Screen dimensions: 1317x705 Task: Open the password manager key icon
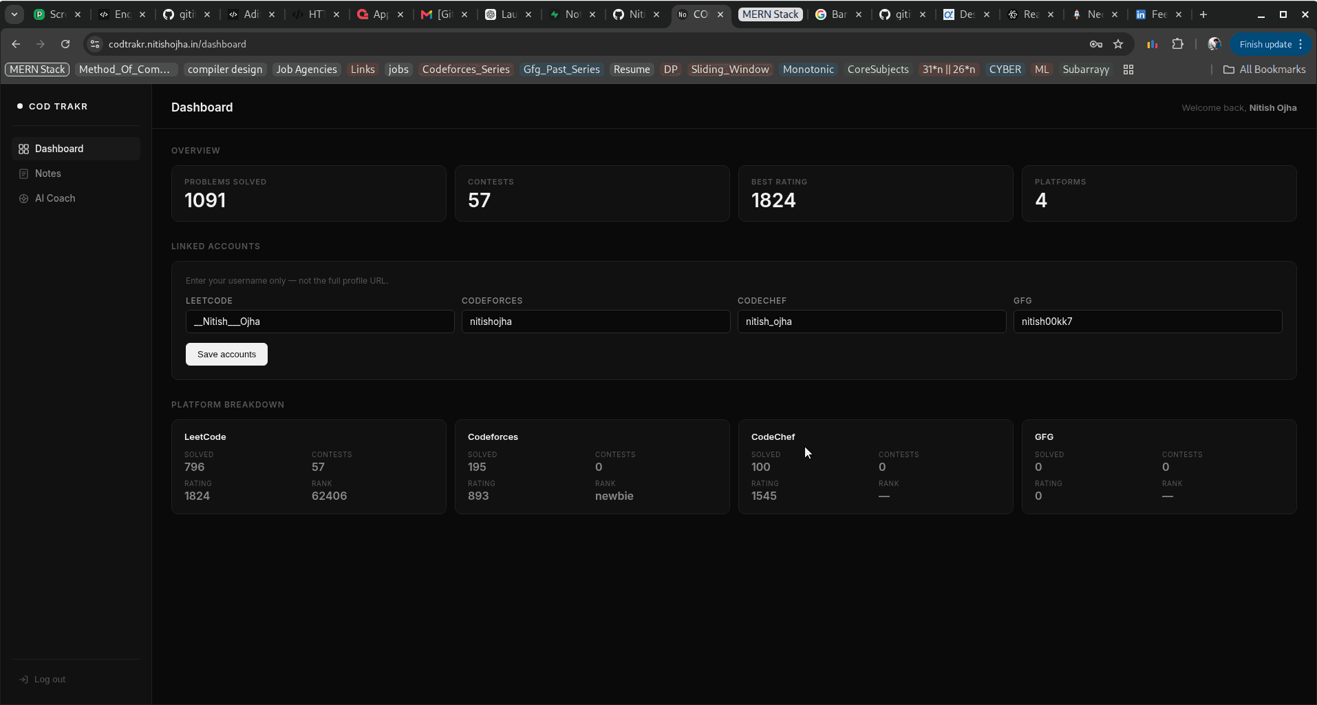(x=1096, y=44)
